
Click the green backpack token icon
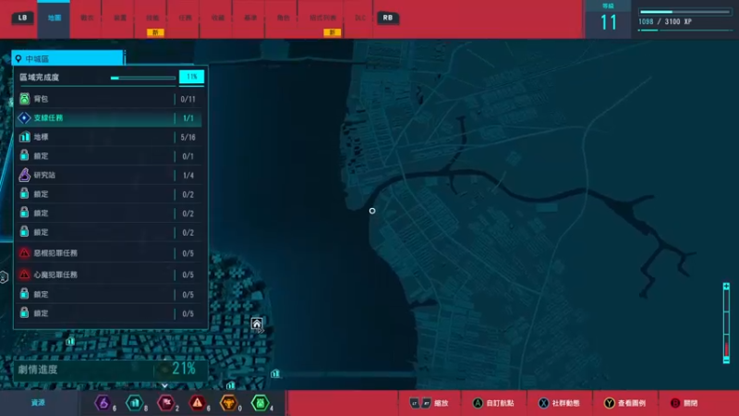260,403
